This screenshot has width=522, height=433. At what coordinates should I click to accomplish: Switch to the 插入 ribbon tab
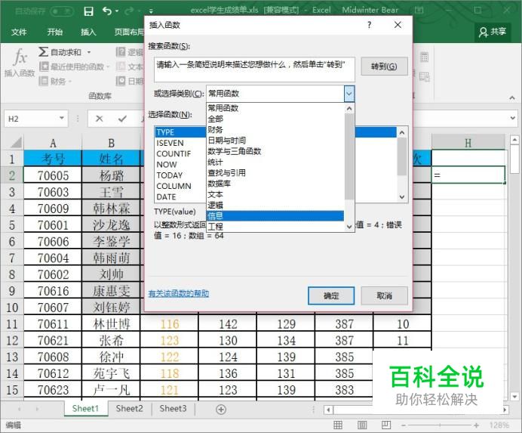pyautogui.click(x=88, y=32)
